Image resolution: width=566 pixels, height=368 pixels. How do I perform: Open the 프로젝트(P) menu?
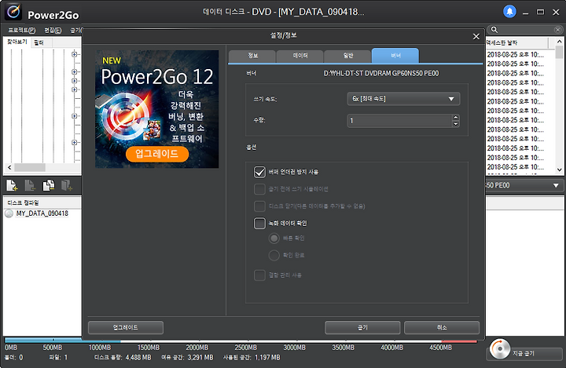click(22, 31)
